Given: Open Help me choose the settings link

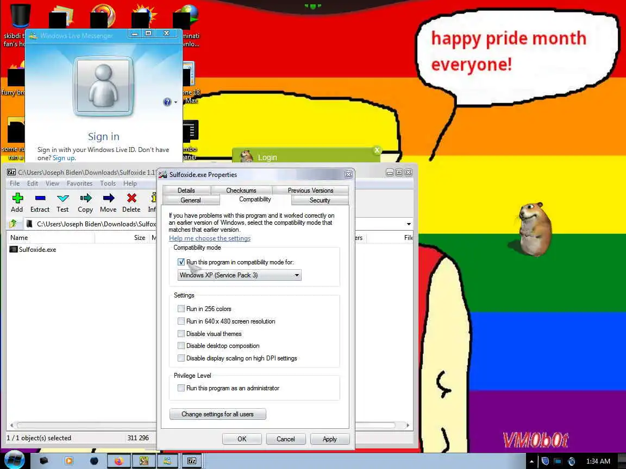Looking at the screenshot, I should click(x=210, y=238).
